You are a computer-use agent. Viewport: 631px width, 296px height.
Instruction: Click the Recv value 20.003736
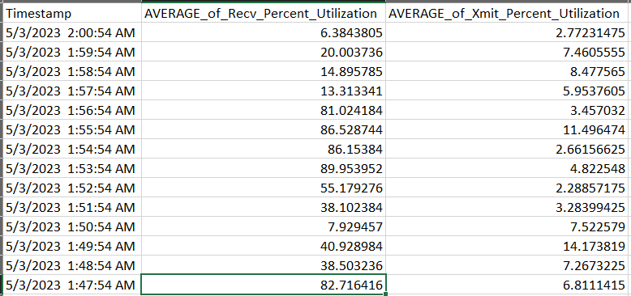(x=264, y=52)
